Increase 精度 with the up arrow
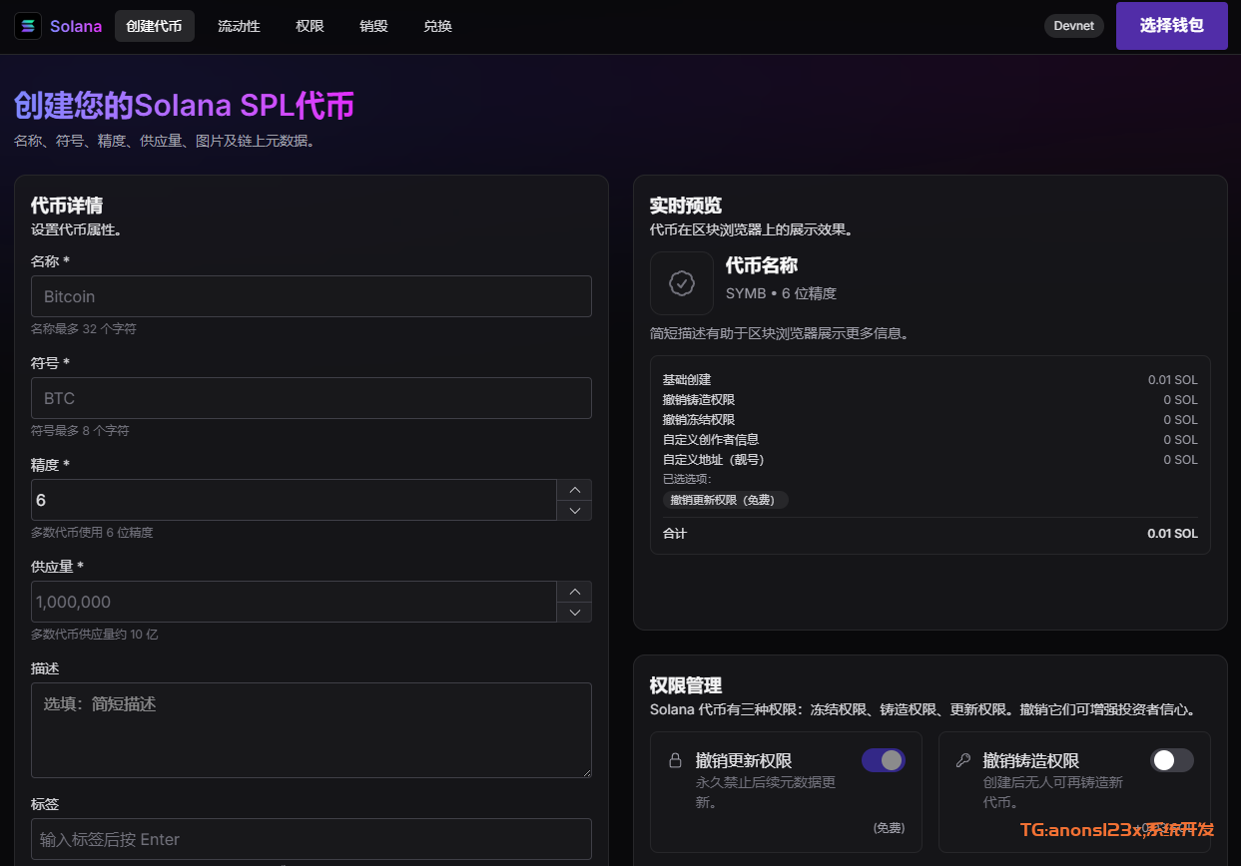Screen dimensions: 1241x866 574,490
